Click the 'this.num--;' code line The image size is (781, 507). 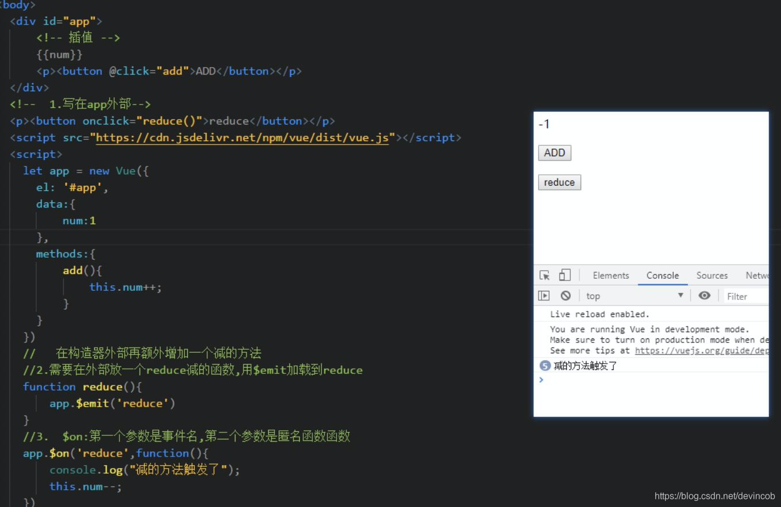86,486
